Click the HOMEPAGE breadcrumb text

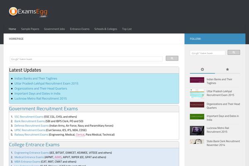click(x=16, y=39)
